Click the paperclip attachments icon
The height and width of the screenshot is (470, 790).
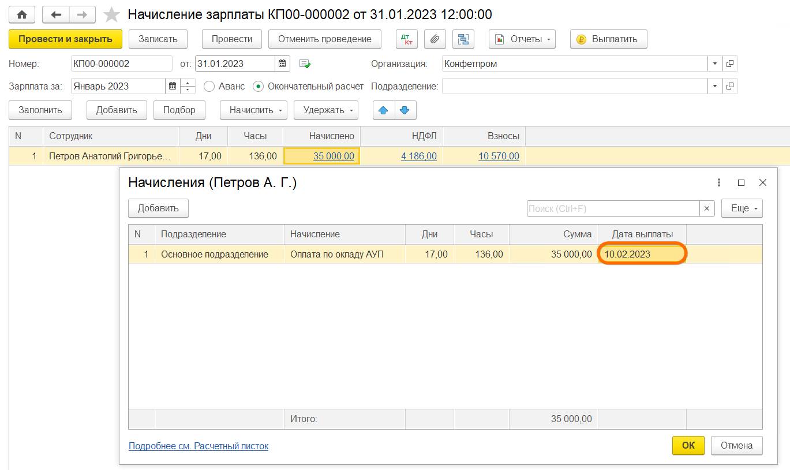435,39
